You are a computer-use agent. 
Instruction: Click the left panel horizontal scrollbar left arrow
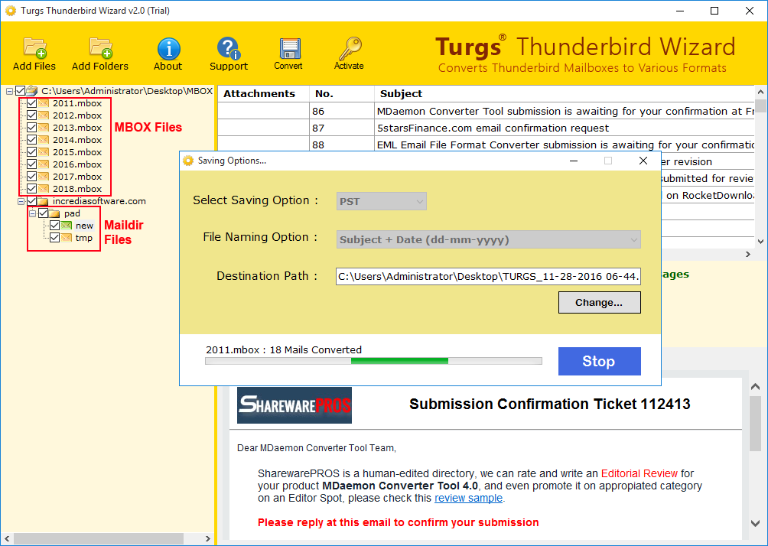[7, 538]
